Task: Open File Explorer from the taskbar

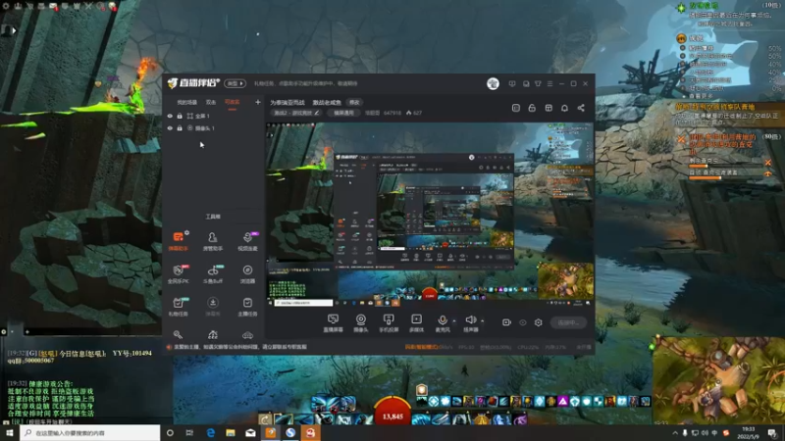Action: click(x=231, y=432)
